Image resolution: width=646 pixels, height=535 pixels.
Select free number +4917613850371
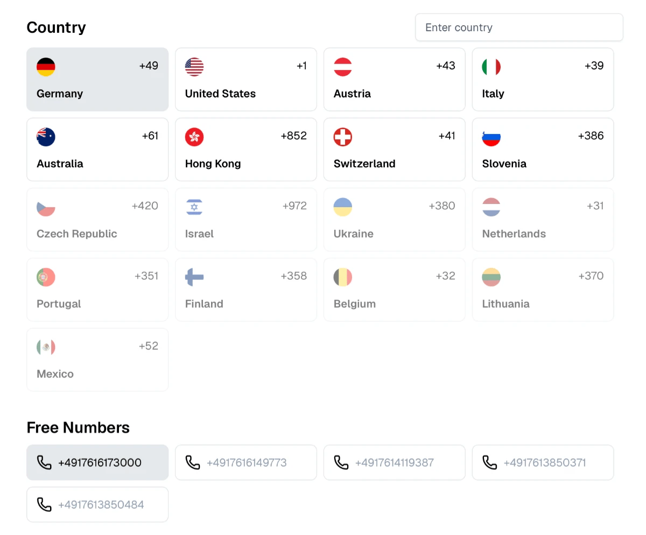[x=543, y=462]
